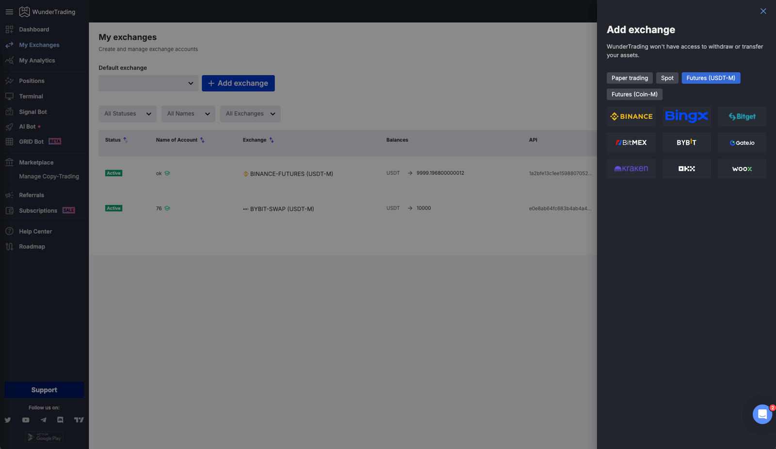Switch to Paper trading type
776x449 pixels.
[x=629, y=78]
